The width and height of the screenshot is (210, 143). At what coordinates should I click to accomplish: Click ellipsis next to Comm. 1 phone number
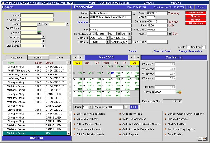tap(129, 38)
